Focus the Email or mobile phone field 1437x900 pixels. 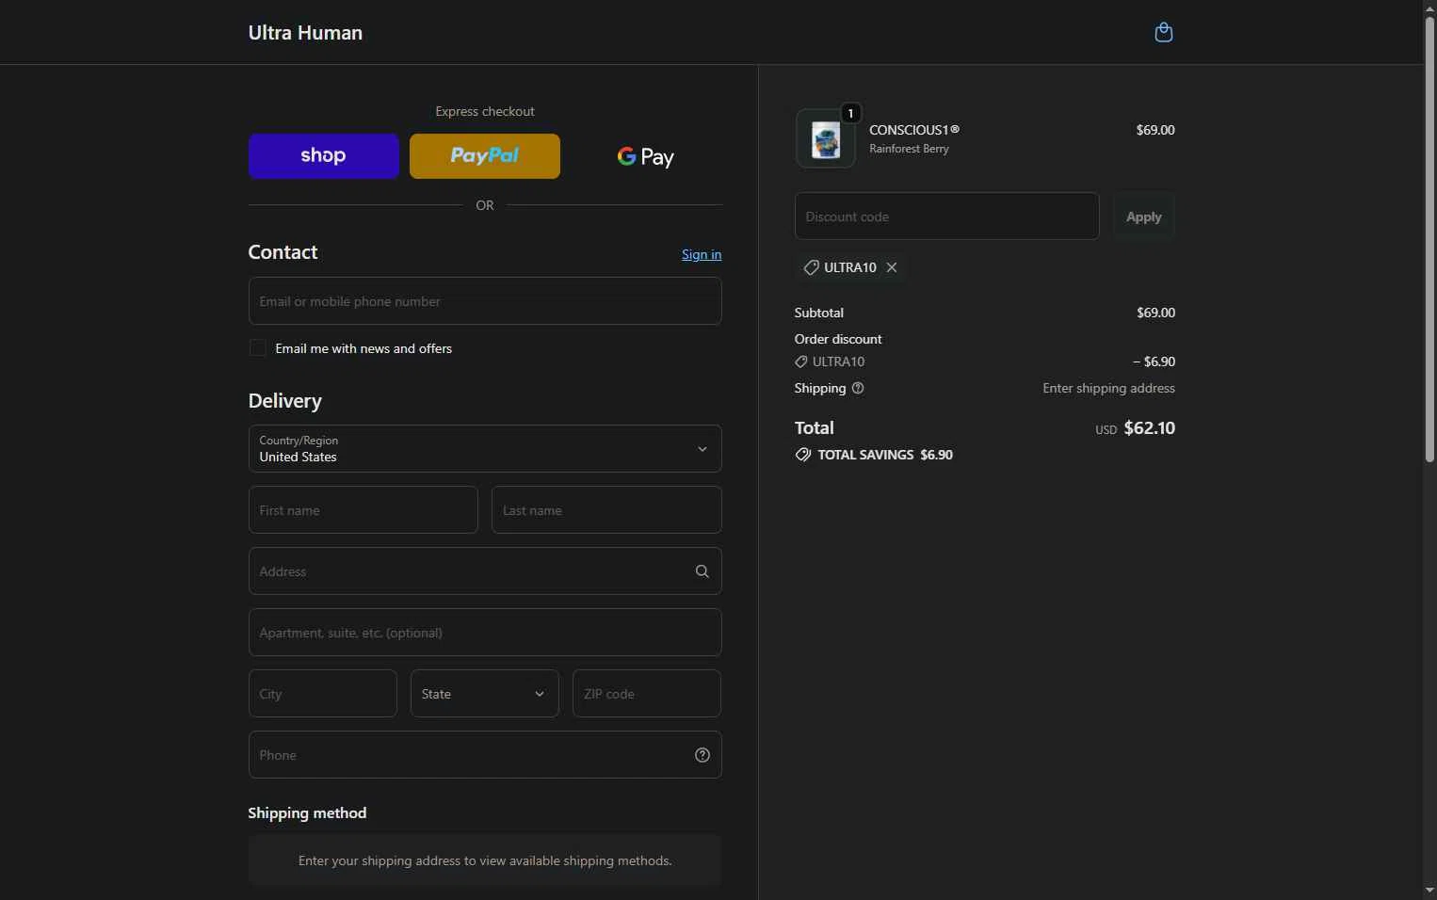[485, 301]
